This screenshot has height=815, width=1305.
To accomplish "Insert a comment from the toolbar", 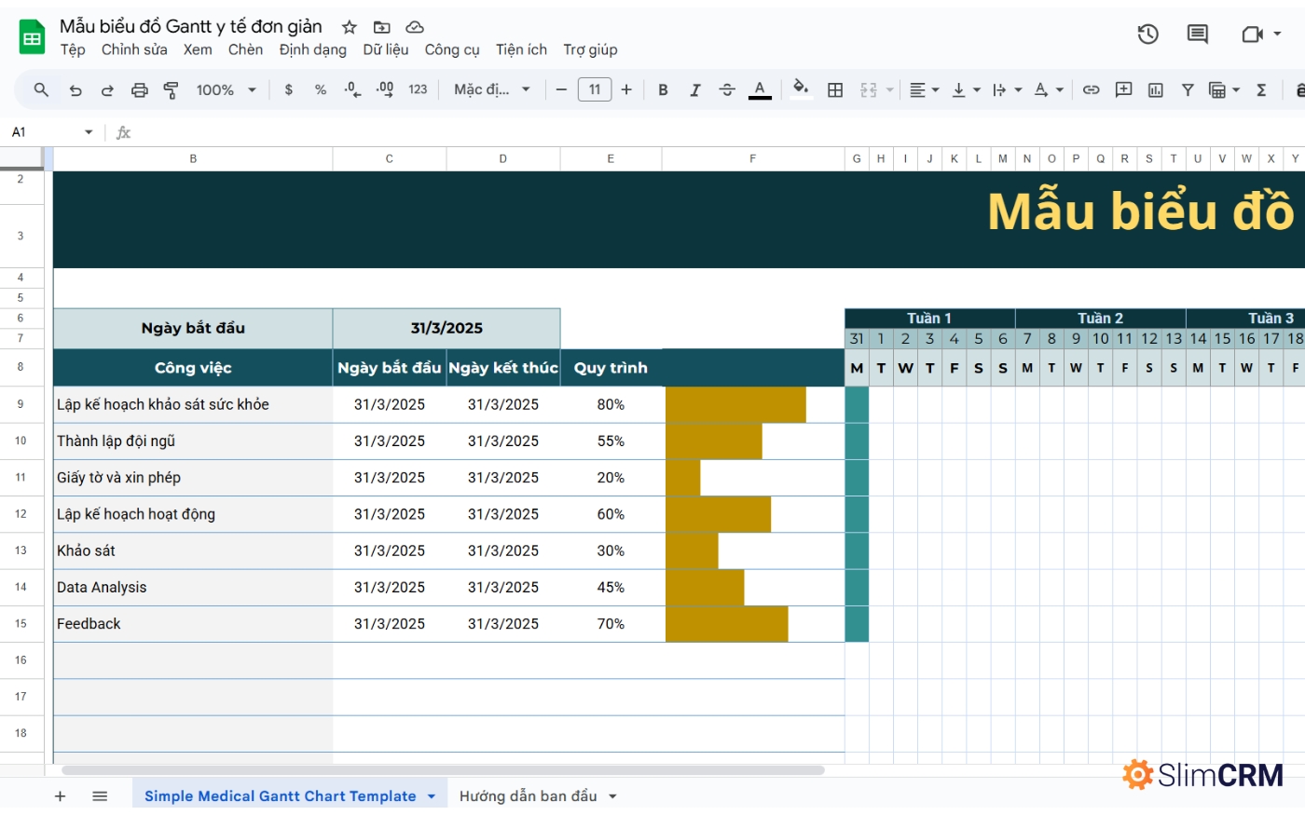I will click(1123, 89).
